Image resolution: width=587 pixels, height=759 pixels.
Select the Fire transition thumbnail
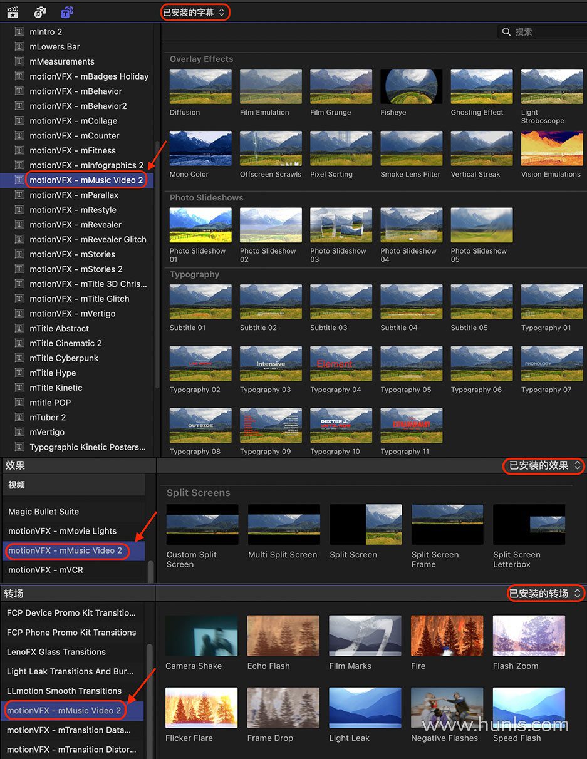[447, 636]
